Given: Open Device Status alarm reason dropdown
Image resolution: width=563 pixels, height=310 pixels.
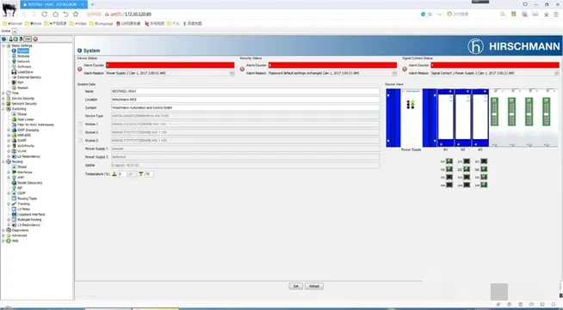Looking at the screenshot, I should coord(232,73).
